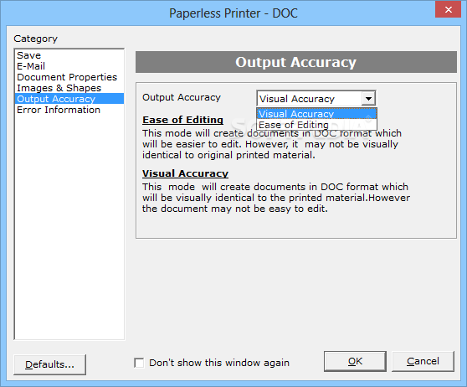Screen dimensions: 467x387
Task: Close the Paperless Printer dialog
Action: pos(448,10)
